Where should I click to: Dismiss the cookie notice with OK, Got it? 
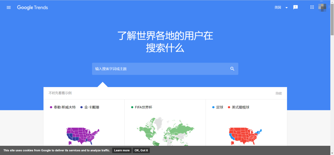pyautogui.click(x=141, y=150)
